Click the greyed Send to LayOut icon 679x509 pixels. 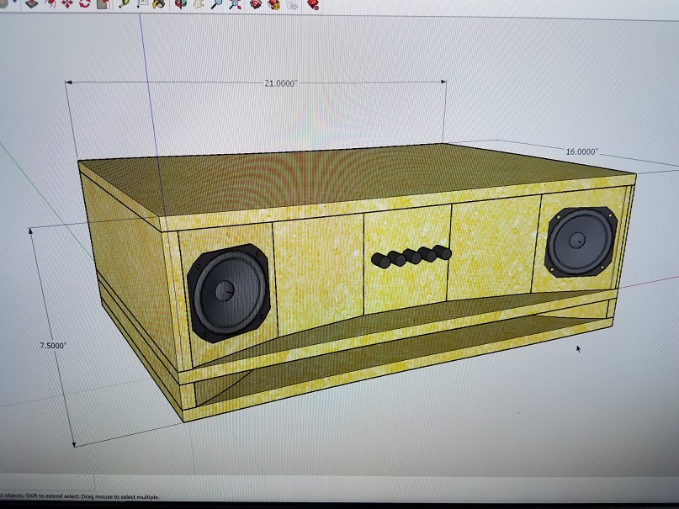click(293, 5)
